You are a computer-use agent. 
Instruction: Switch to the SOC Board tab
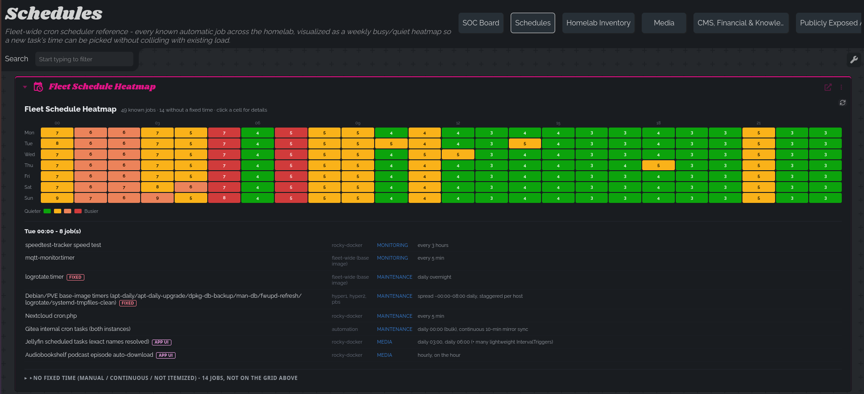pos(481,23)
